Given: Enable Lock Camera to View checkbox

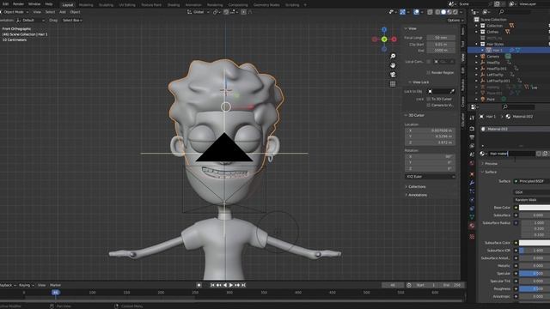Looking at the screenshot, I should coord(428,105).
